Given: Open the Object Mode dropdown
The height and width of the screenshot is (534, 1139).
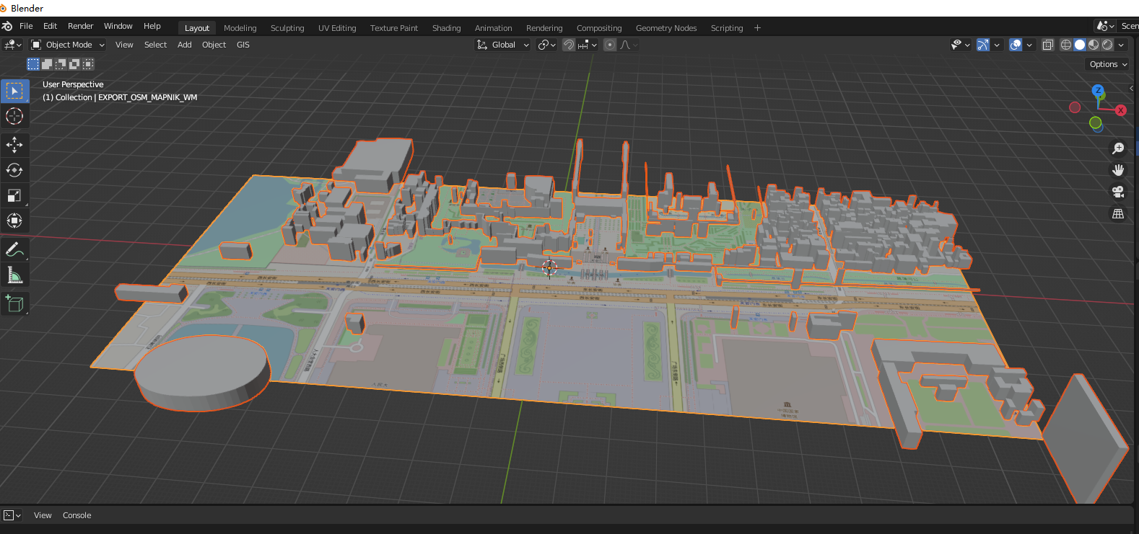Looking at the screenshot, I should (68, 45).
